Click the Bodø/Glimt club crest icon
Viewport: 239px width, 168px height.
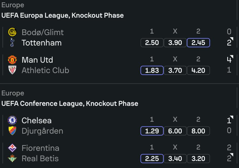tap(12, 32)
